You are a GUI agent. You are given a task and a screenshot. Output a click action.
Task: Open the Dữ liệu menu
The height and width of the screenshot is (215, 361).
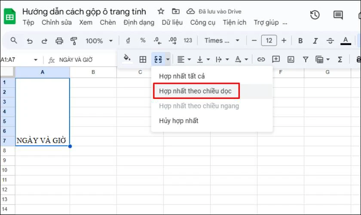[172, 22]
